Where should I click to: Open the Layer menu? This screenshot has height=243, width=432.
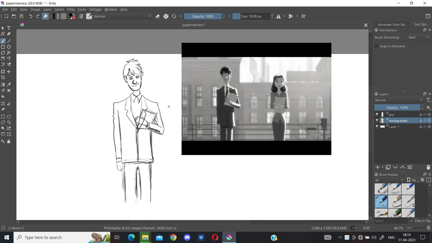point(47,9)
